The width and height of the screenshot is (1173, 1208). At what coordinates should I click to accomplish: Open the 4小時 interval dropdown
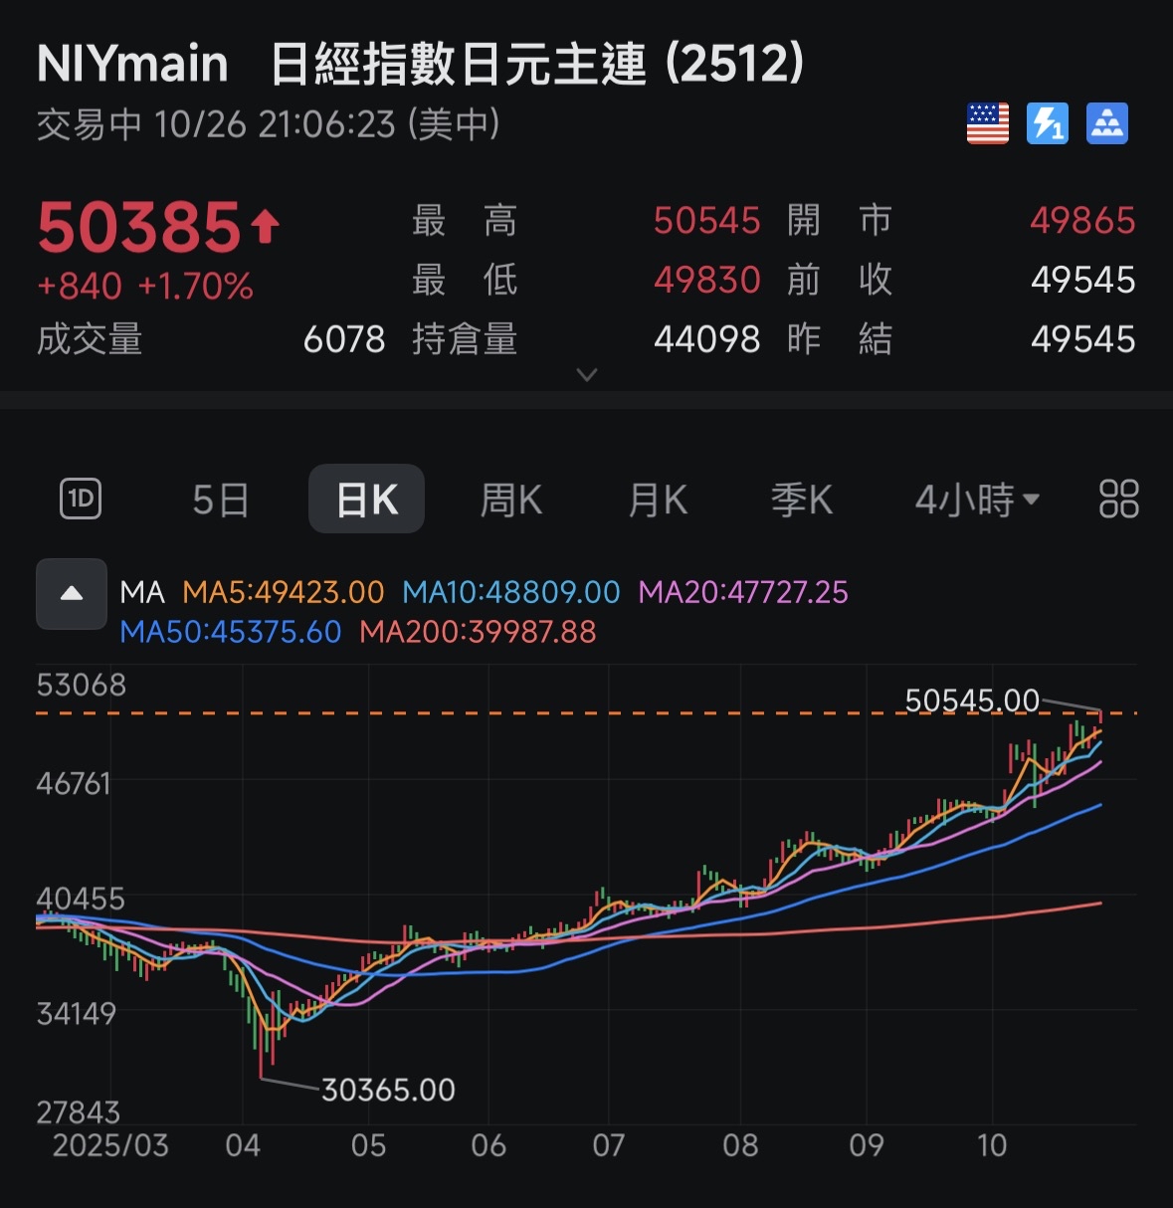pyautogui.click(x=977, y=500)
